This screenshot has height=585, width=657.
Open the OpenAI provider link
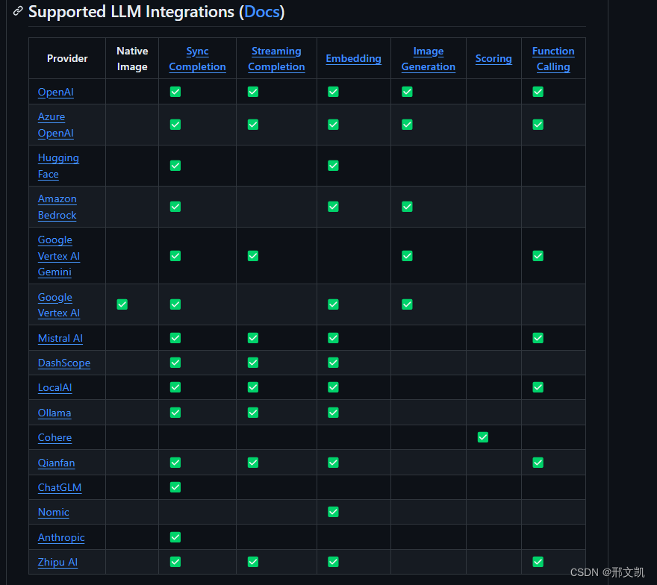(56, 92)
